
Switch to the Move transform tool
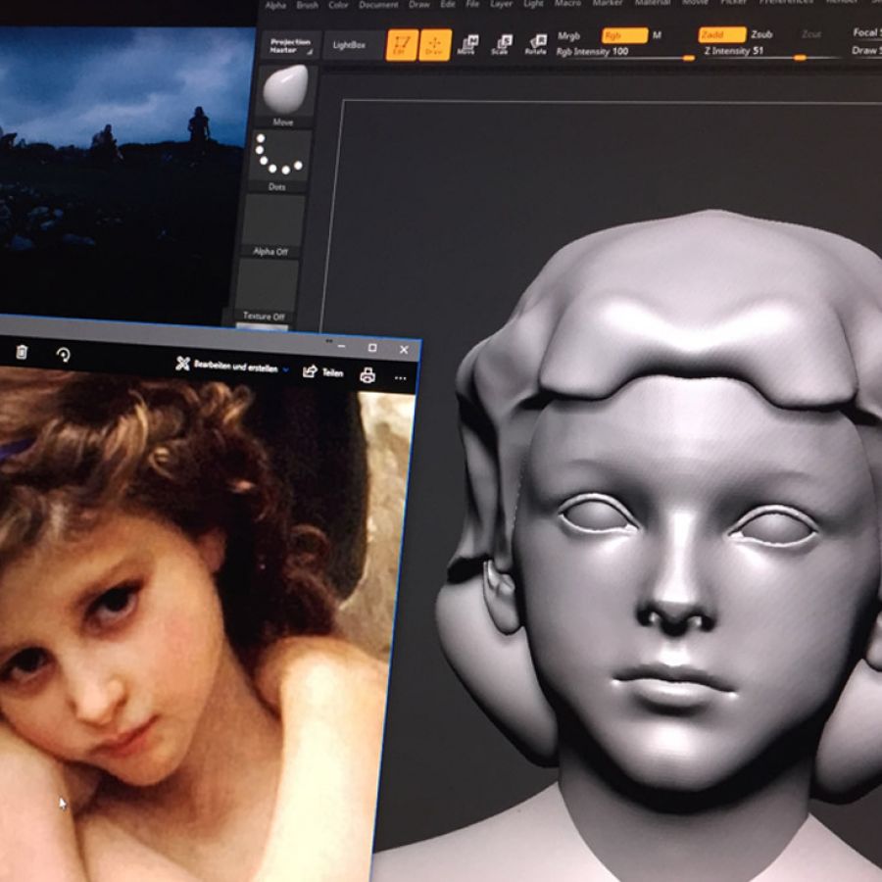467,44
